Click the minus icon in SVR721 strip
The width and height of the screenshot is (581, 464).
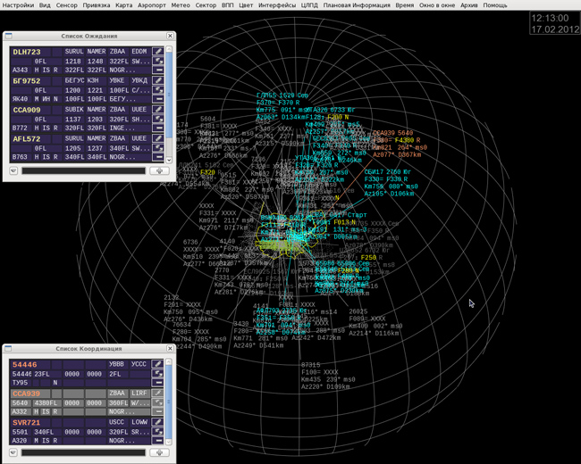(158, 440)
